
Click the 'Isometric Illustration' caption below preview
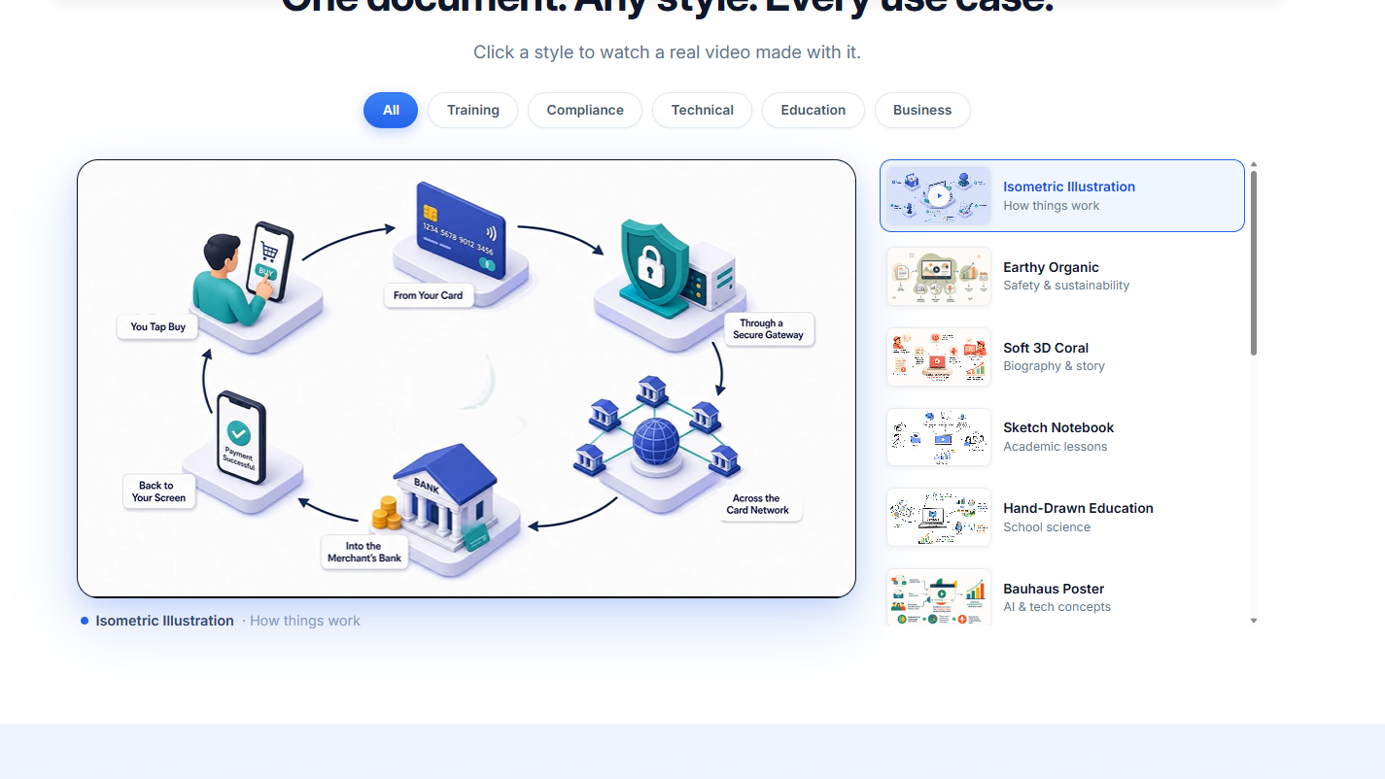pyautogui.click(x=164, y=621)
